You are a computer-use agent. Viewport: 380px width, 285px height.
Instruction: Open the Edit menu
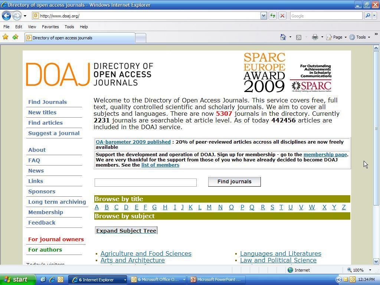pyautogui.click(x=19, y=27)
